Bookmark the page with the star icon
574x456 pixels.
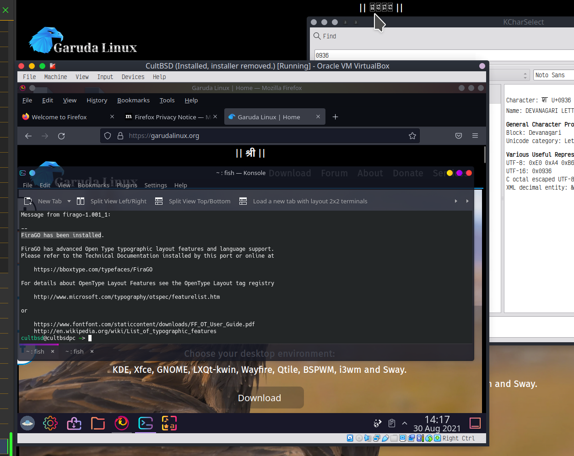pos(412,136)
